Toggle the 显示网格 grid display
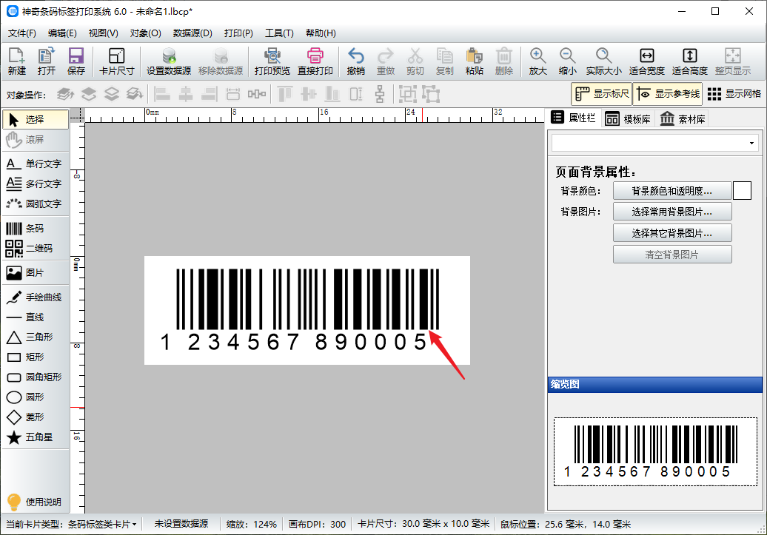Image resolution: width=767 pixels, height=535 pixels. coord(734,94)
